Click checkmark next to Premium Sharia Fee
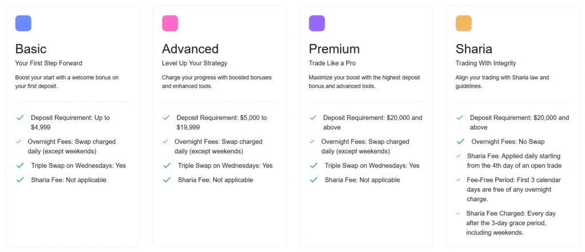Screen dimensions: 585x252 coord(314,180)
